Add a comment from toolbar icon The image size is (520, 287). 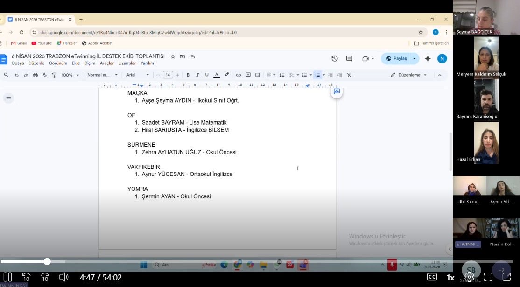(x=248, y=75)
